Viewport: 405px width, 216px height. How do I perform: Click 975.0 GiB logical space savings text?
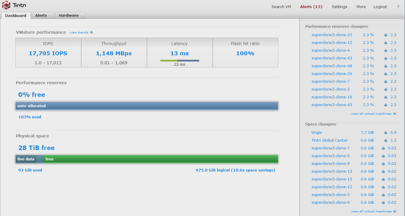[x=235, y=170]
